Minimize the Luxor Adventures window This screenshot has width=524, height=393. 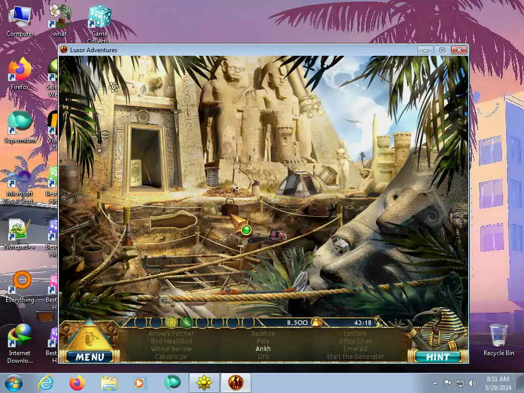(425, 50)
